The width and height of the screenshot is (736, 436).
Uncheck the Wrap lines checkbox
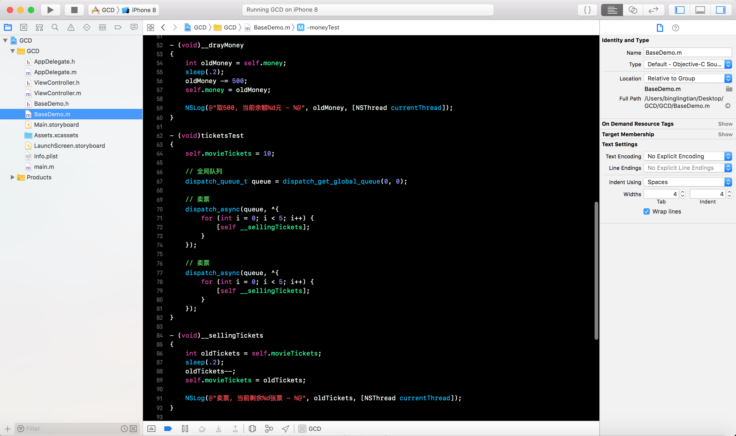(647, 211)
